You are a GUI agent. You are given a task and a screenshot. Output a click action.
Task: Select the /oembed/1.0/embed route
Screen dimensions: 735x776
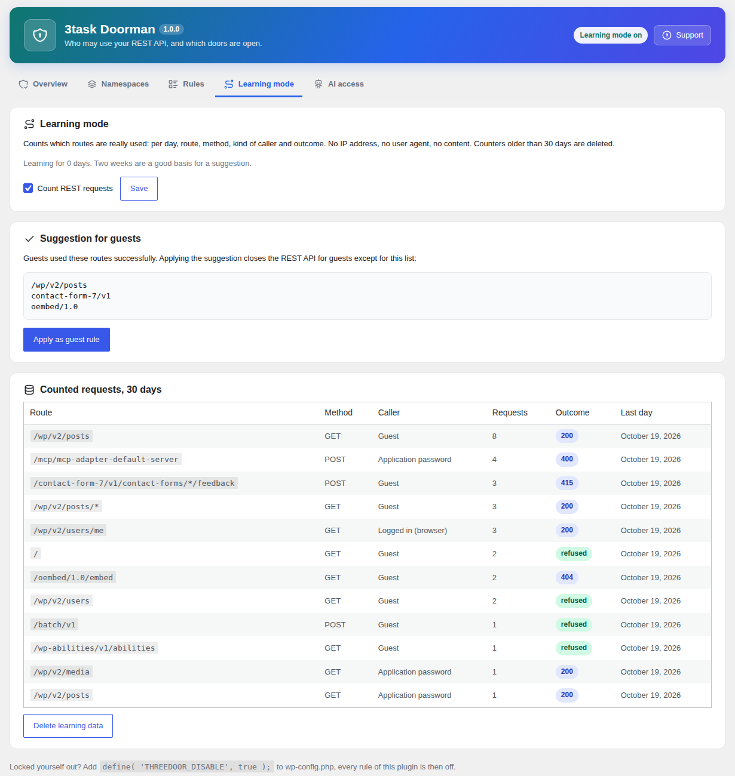[x=73, y=578]
